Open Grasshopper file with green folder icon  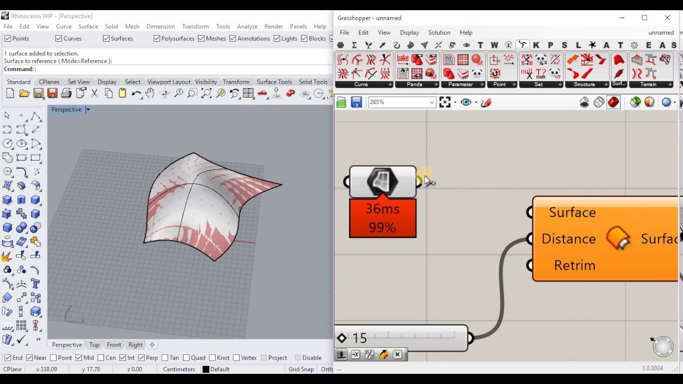point(341,102)
